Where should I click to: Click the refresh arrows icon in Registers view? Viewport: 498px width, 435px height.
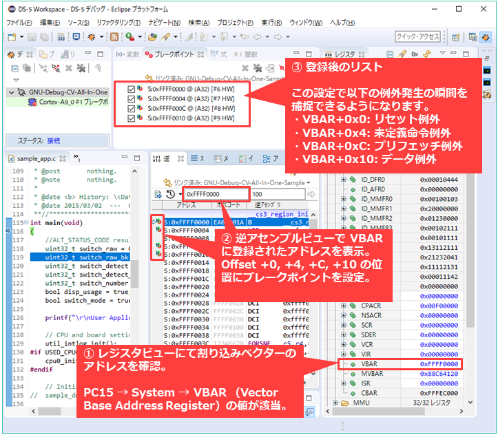(x=427, y=54)
